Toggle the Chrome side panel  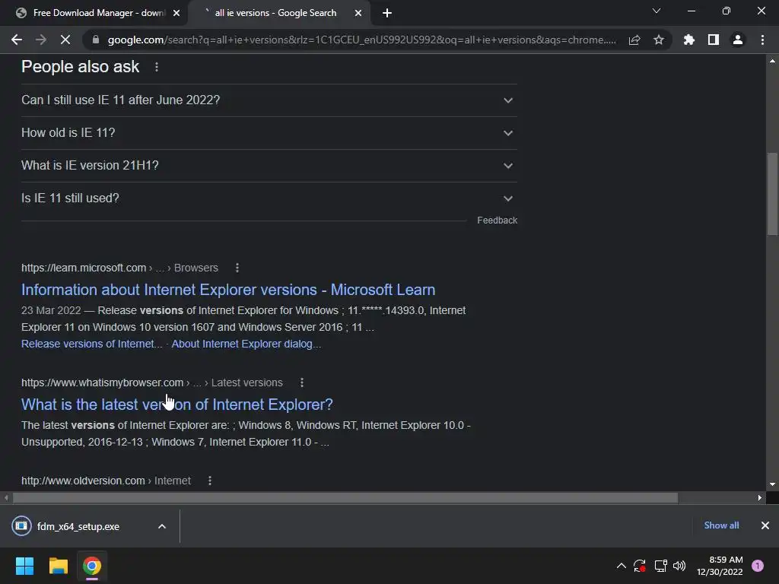pos(714,40)
